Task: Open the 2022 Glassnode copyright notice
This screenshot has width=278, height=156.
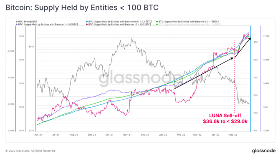Action: click(x=30, y=151)
